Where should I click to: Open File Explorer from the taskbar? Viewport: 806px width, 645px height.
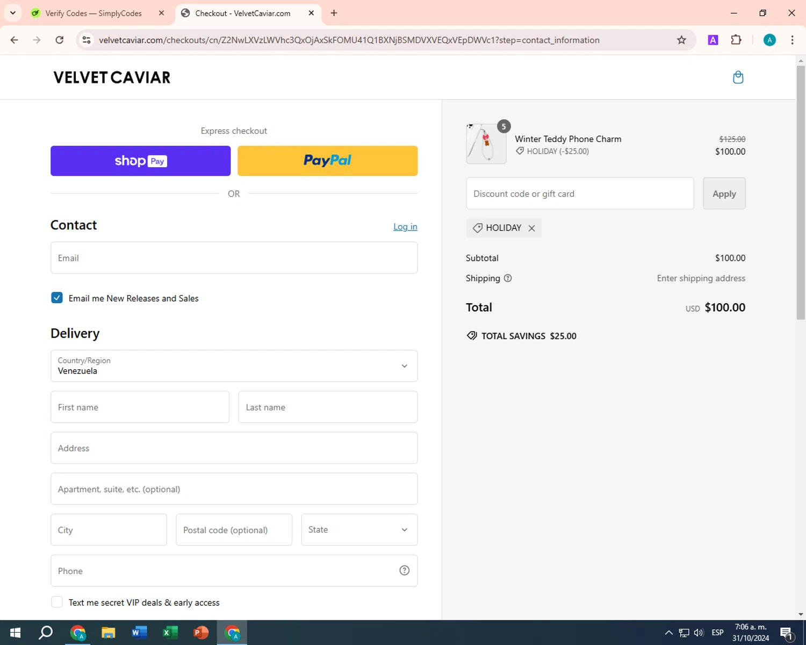[x=109, y=633]
